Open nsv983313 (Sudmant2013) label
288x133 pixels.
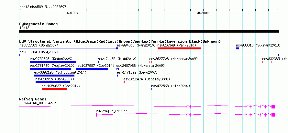click(x=258, y=45)
